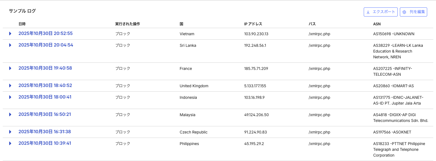Open the 2025年10月30日 10:39:41 log entry
Image resolution: width=436 pixels, height=161 pixels.
pyautogui.click(x=45, y=143)
